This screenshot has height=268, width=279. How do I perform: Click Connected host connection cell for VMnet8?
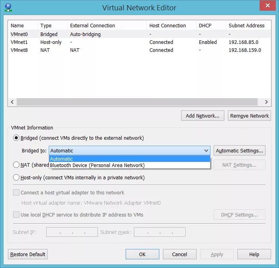[x=161, y=50]
